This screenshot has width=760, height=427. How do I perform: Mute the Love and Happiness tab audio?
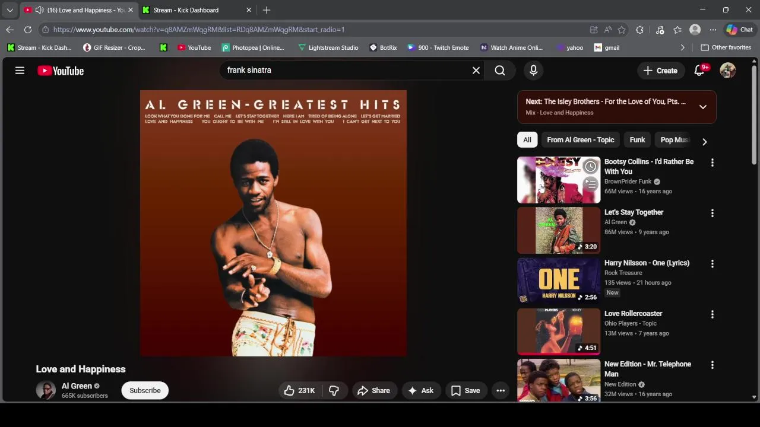pos(39,10)
